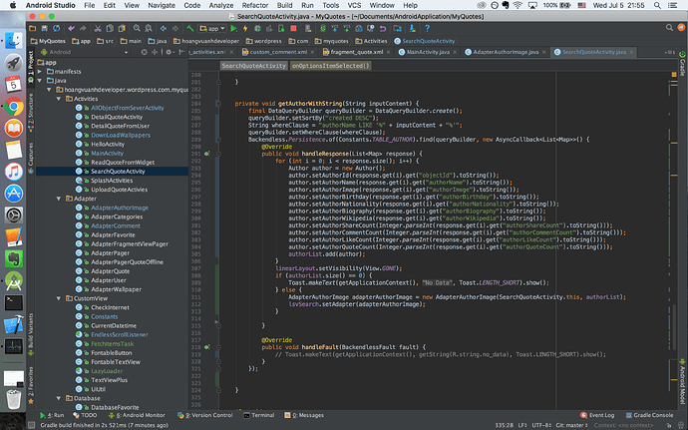
Task: Select DetailQuoteActivity in project tree
Action: (117, 117)
